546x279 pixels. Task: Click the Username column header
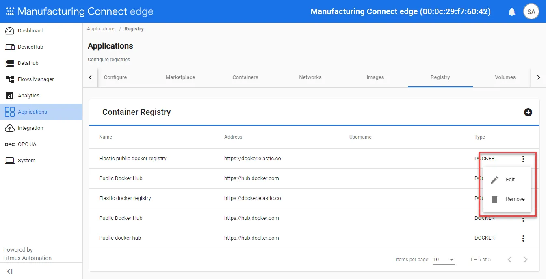[360, 137]
